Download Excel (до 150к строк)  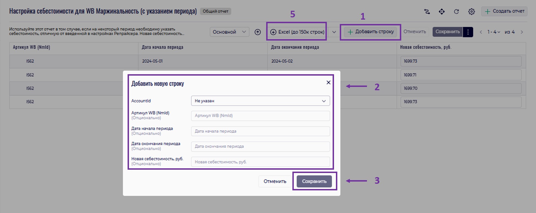pyautogui.click(x=298, y=32)
